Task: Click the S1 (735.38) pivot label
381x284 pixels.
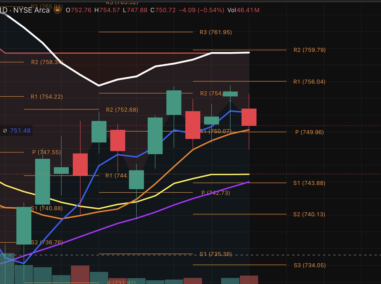Action: [216, 254]
